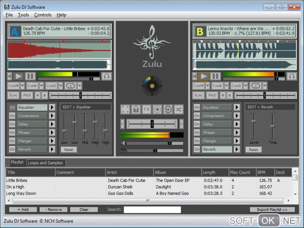Expand Deck B Phaser effect settings arrow

tap(237, 133)
